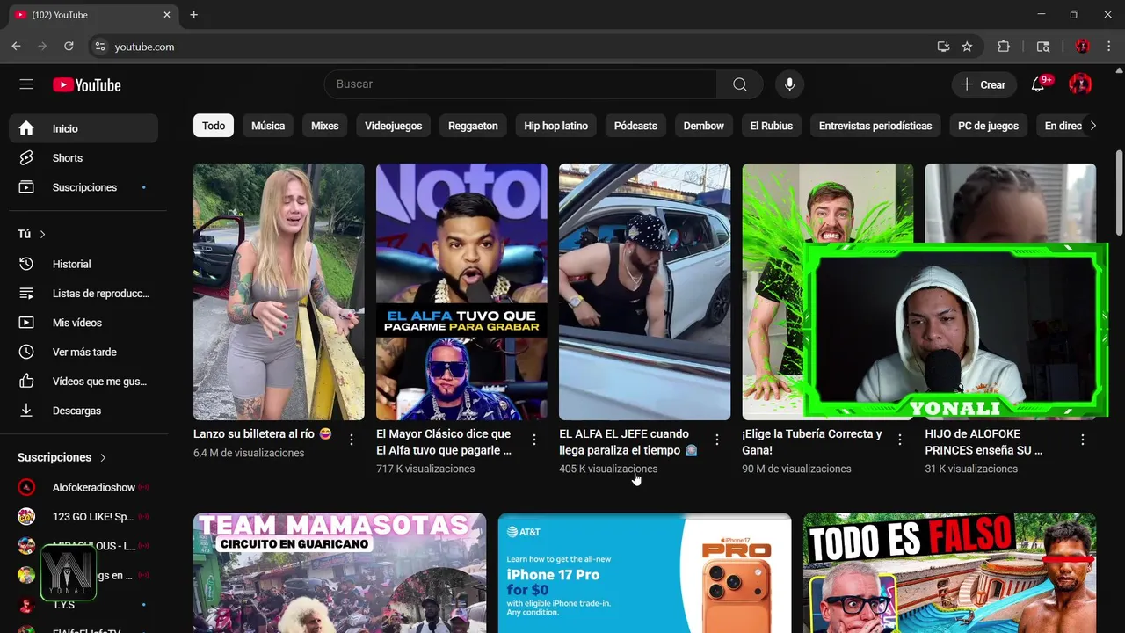Select the Música filter chip
This screenshot has width=1125, height=633.
point(268,126)
